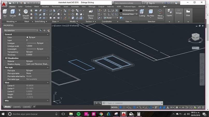The height and width of the screenshot is (117, 209).
Task: Switch to the Annotate ribbon tab
Action: [75, 6]
